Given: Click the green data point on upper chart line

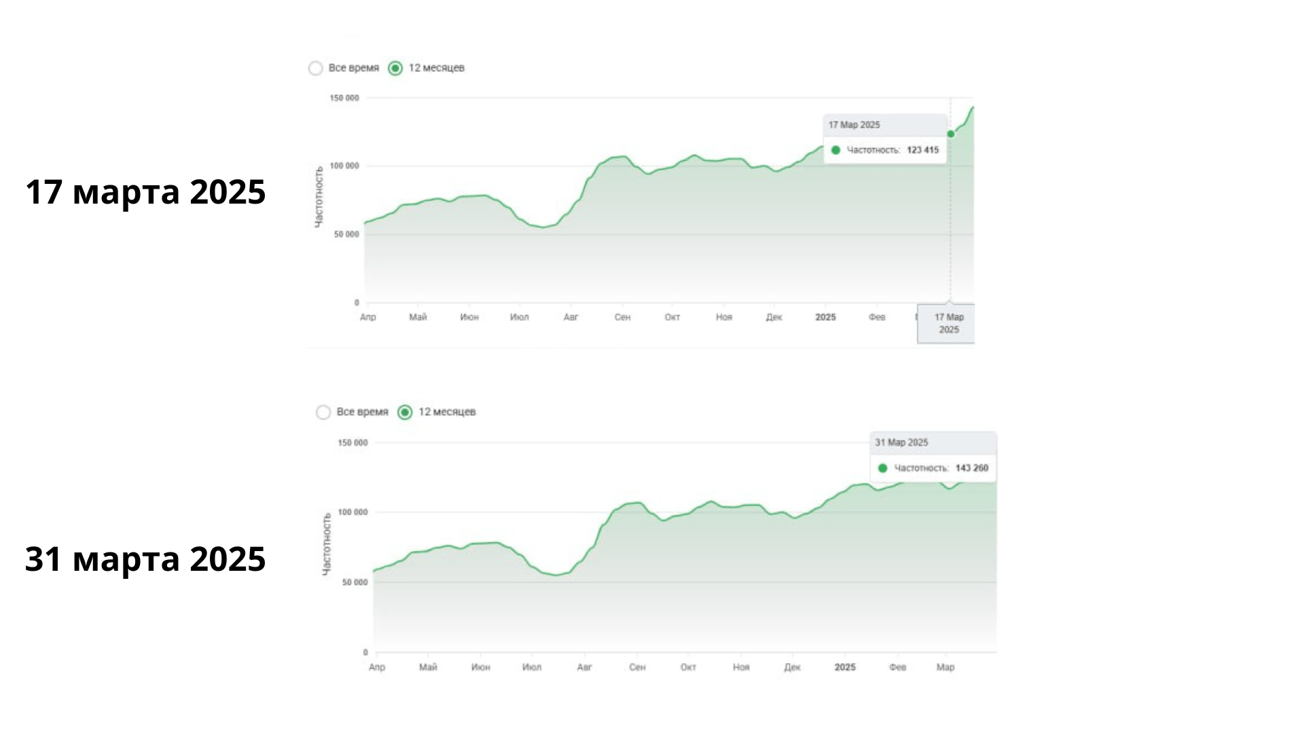Looking at the screenshot, I should pos(951,134).
